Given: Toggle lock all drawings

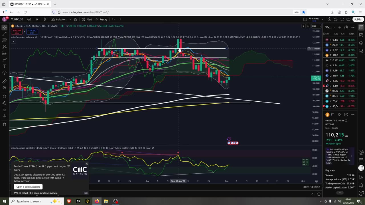Looking at the screenshot, I should tap(4, 109).
